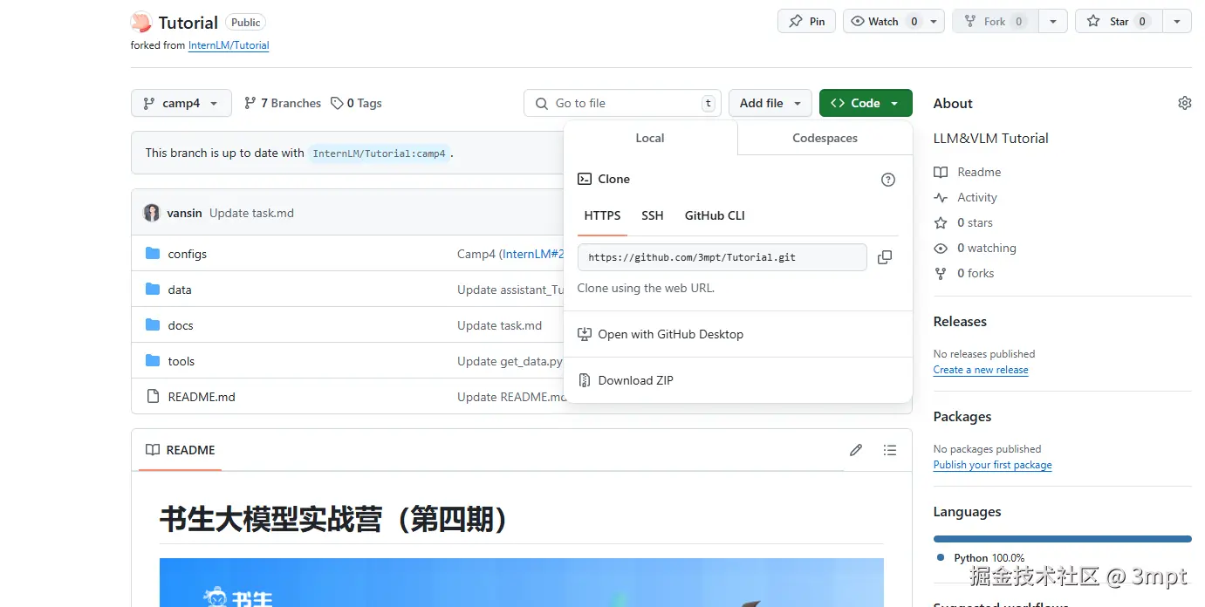This screenshot has width=1205, height=607.
Task: Click the book icon on README tab
Action: click(153, 450)
